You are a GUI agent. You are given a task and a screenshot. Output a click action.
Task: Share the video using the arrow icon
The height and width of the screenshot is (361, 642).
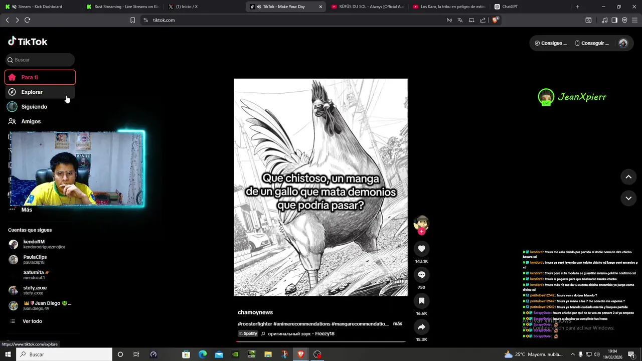click(x=421, y=327)
